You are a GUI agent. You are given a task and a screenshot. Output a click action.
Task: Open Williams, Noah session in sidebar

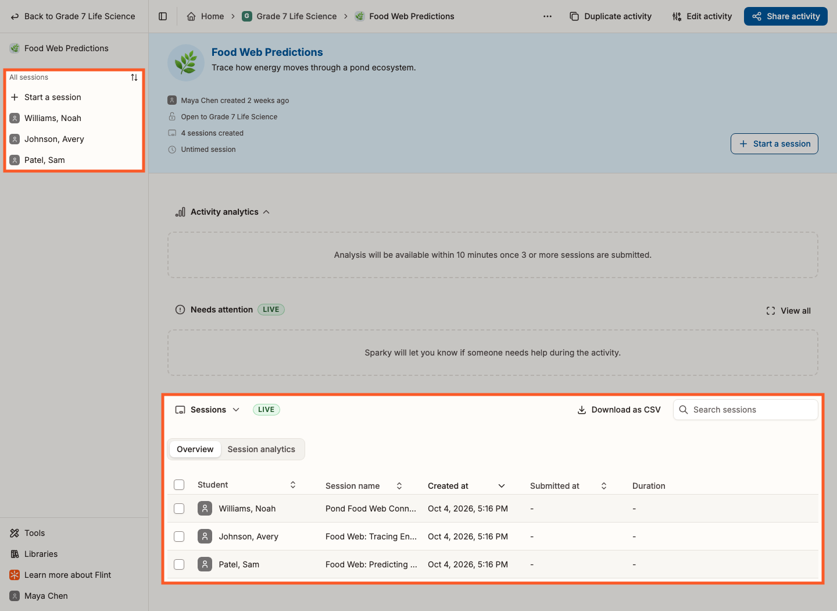[x=74, y=118]
